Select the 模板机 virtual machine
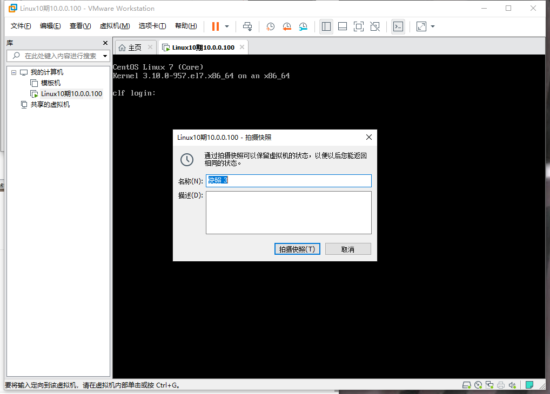The height and width of the screenshot is (394, 550). tap(50, 83)
